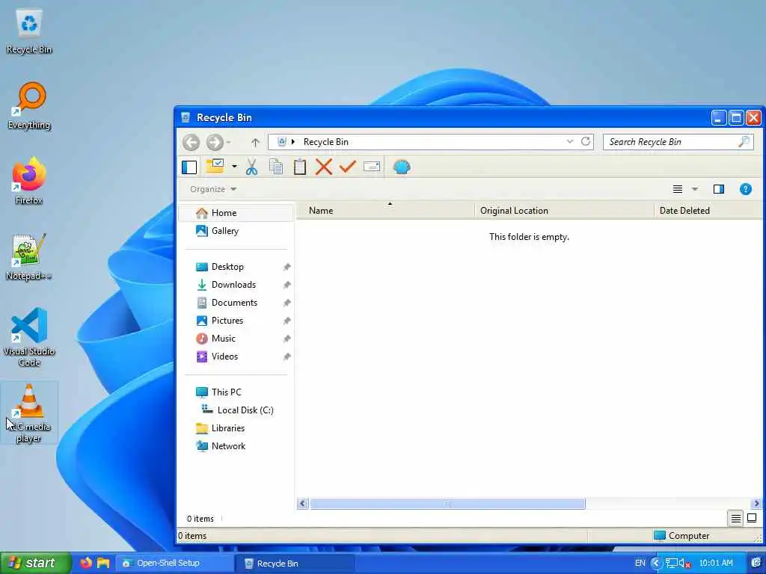The height and width of the screenshot is (574, 766).
Task: Select Home in the navigation pane
Action: click(236, 213)
